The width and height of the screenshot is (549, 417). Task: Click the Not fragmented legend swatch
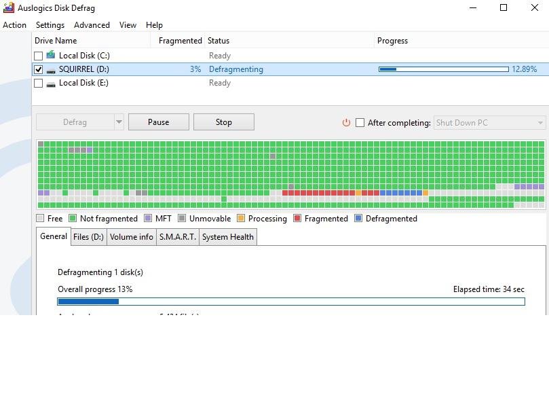[x=73, y=218]
